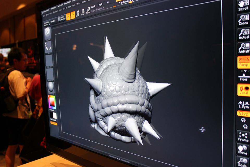
Task: Open the Brush menu
Action: [47, 15]
